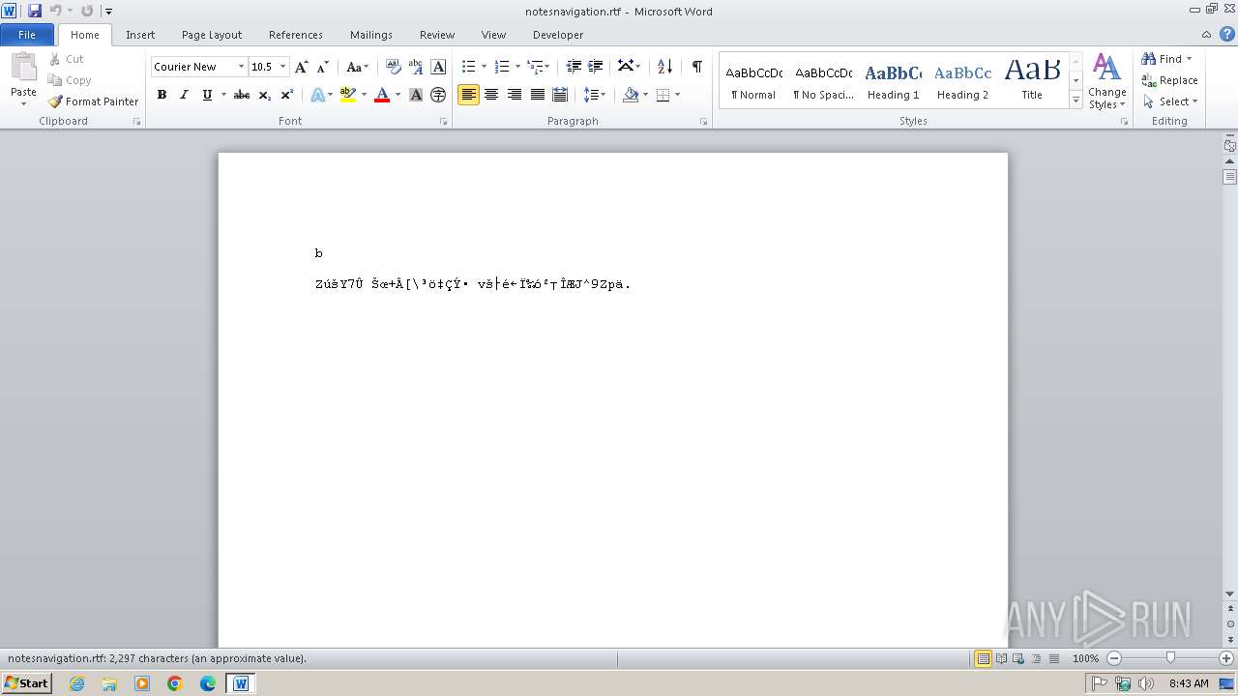Image resolution: width=1238 pixels, height=696 pixels.
Task: Toggle Strikethrough formatting
Action: [x=242, y=95]
